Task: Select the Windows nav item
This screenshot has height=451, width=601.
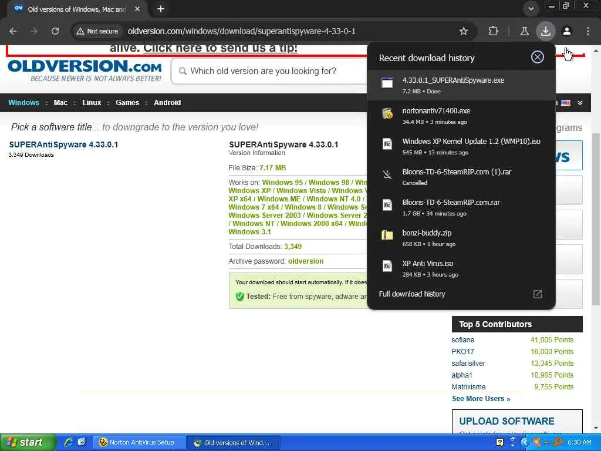Action: [x=23, y=102]
